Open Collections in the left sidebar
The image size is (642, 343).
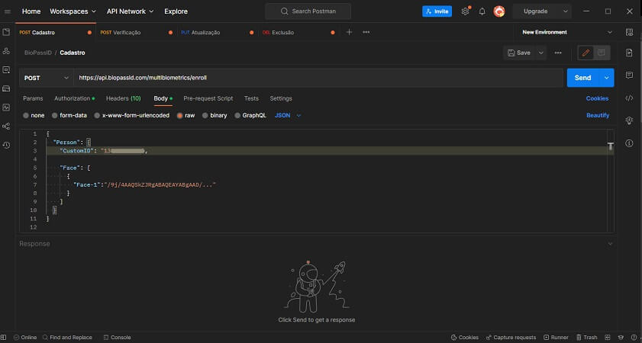[6, 32]
